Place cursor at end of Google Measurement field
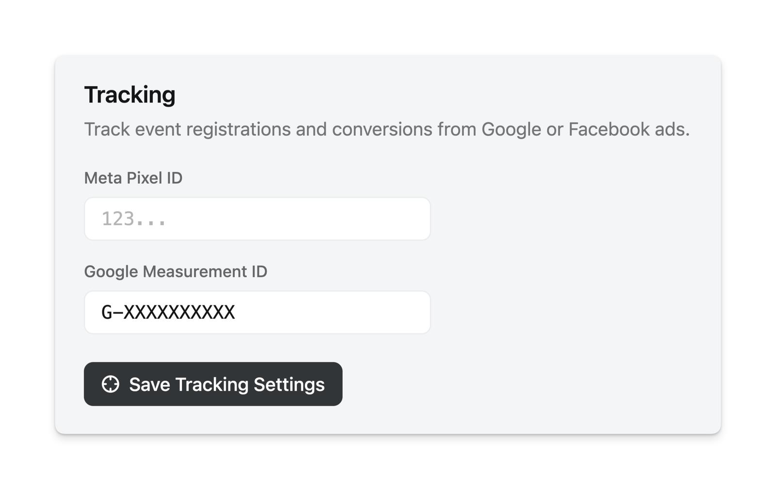 [x=417, y=312]
